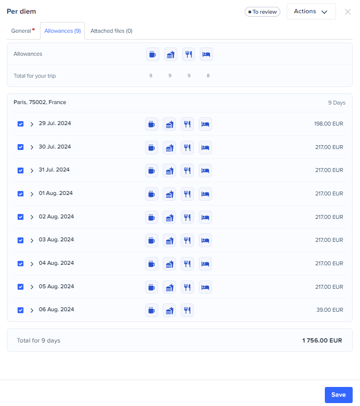Toggle breakfast allowance for 29 Jul. 2024
The image size is (360, 406).
point(152,124)
